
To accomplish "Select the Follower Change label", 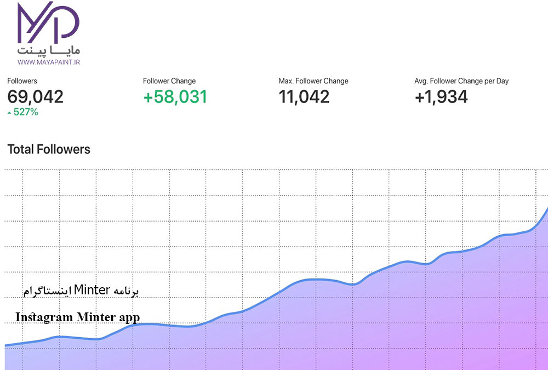I will [x=169, y=81].
